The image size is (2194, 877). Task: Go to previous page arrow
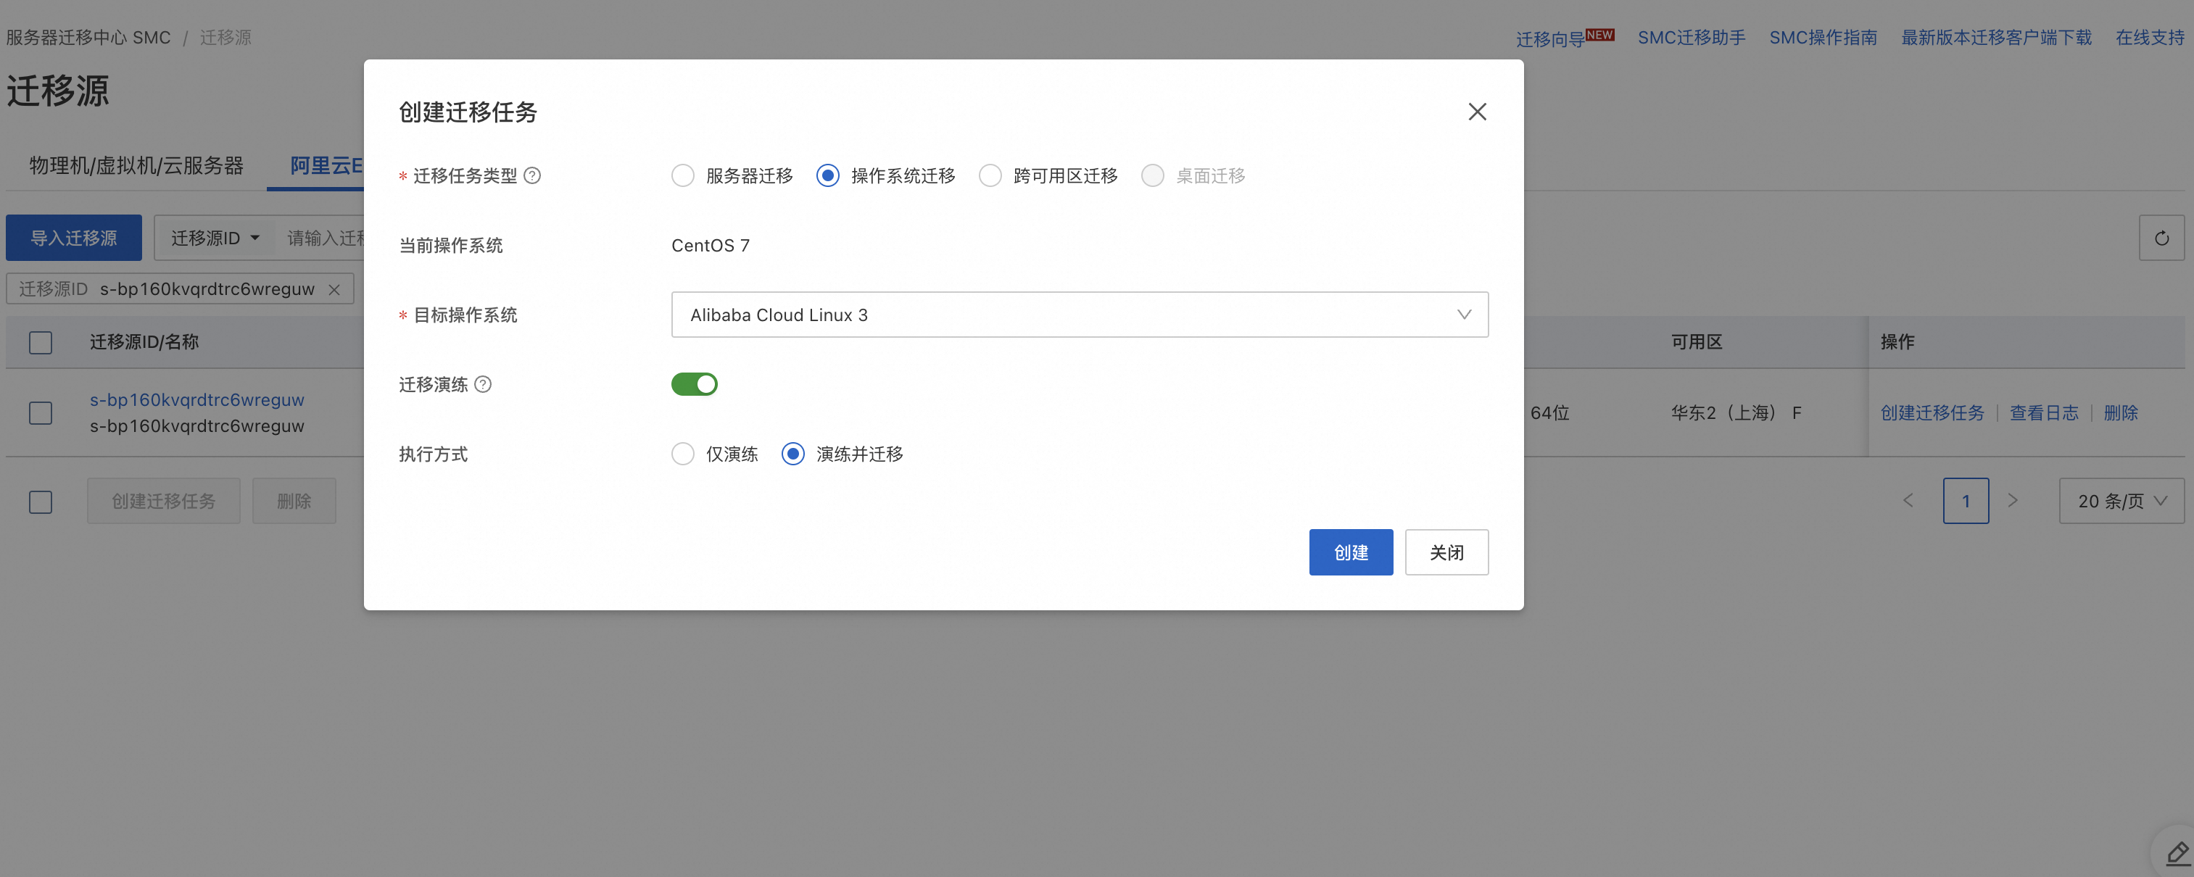(x=1908, y=501)
